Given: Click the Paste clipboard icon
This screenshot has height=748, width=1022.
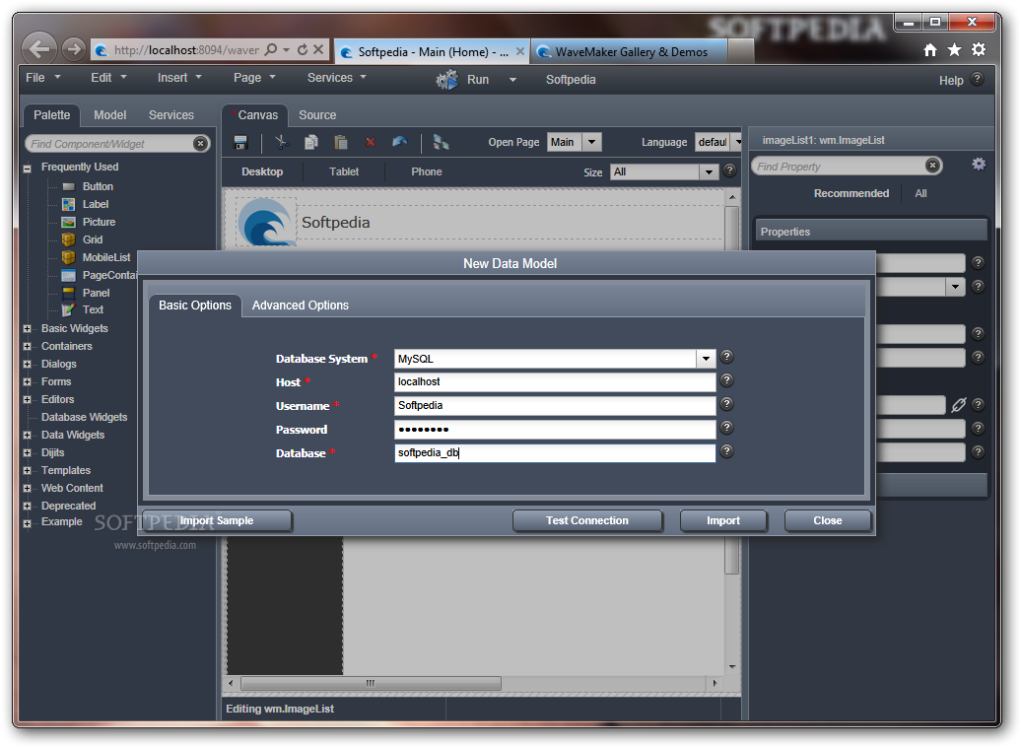Looking at the screenshot, I should point(340,142).
